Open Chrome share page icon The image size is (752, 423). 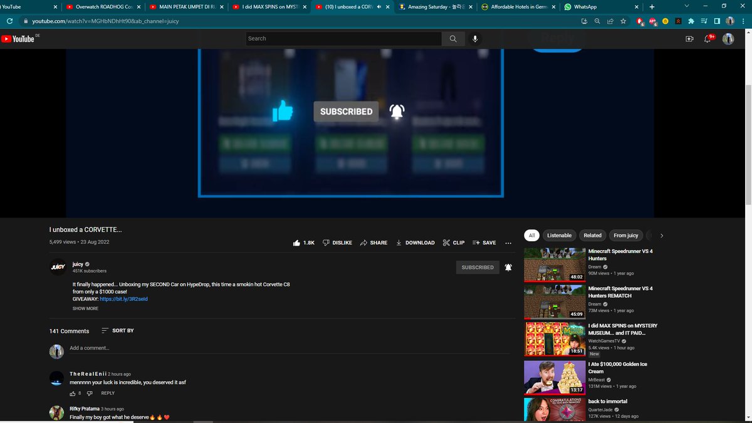click(x=610, y=21)
